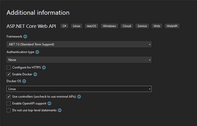Screen dimensions: 197x126
Task: Enable the Configure for HTTPS checkbox
Action: click(9, 67)
